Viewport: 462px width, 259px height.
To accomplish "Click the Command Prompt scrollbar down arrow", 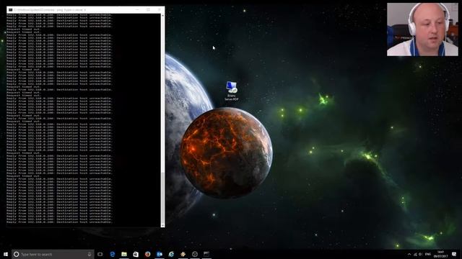I will (x=162, y=225).
